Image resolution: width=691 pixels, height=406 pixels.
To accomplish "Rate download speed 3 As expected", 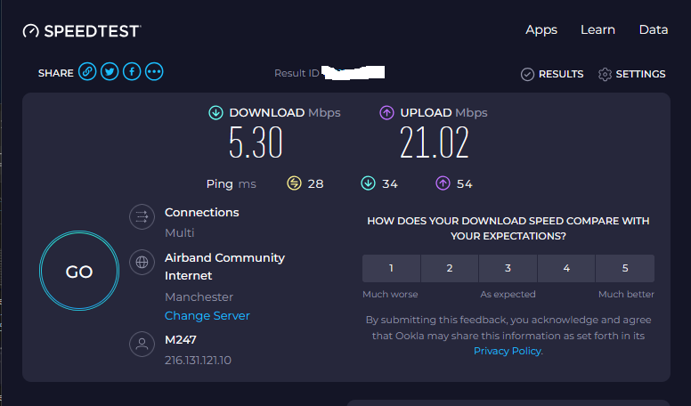I will (x=508, y=268).
